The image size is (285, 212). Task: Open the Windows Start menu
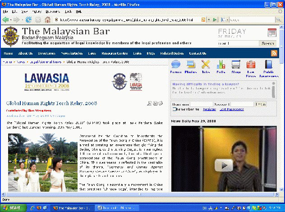click(x=12, y=207)
